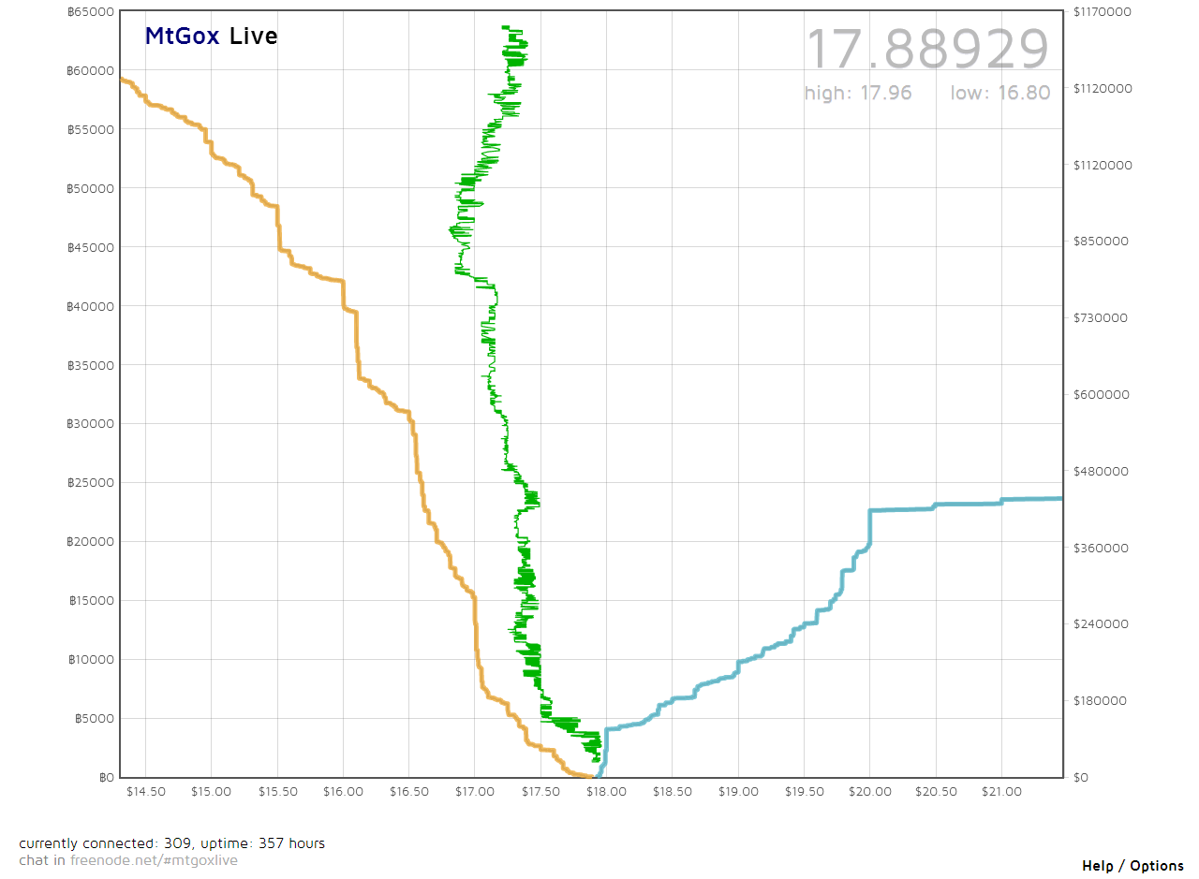
Task: Click the high: 17.96 value
Action: pos(858,93)
